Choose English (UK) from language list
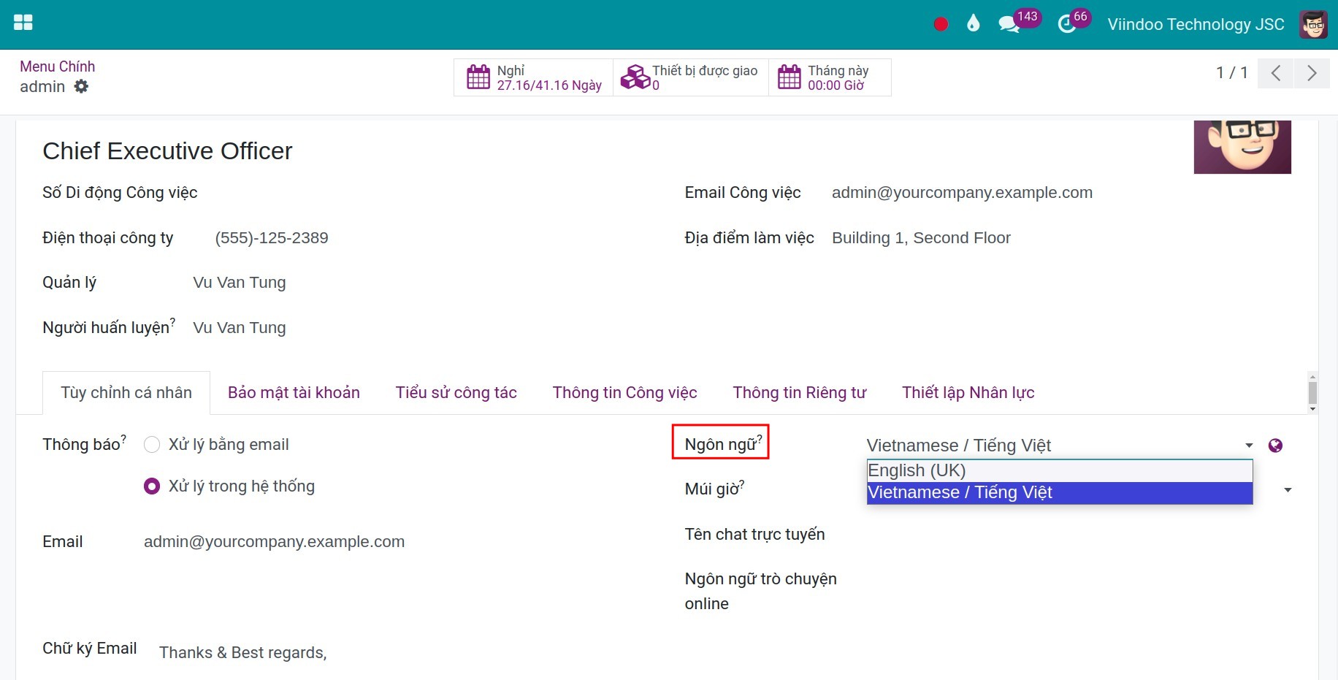This screenshot has height=680, width=1338. (x=1060, y=470)
